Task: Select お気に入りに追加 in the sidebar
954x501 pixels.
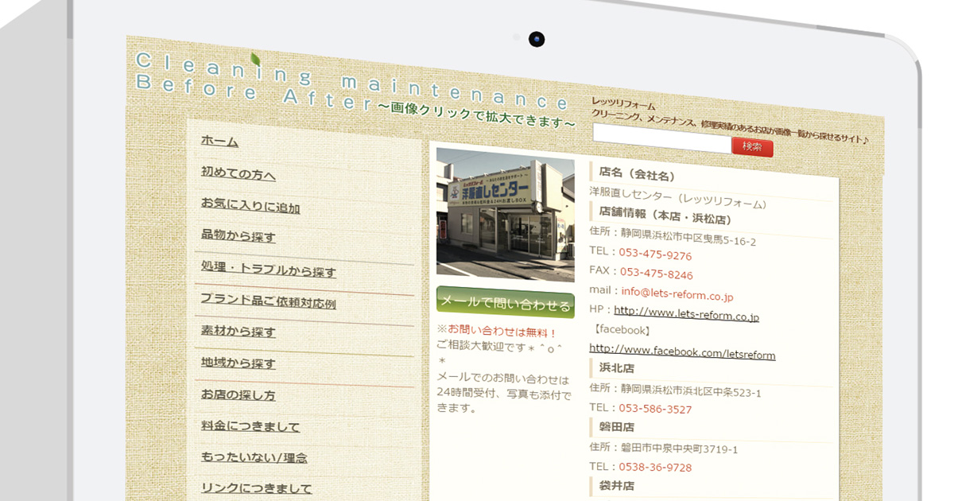Action: [250, 206]
